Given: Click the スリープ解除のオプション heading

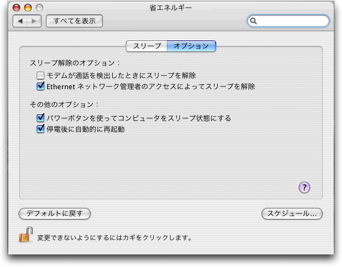Looking at the screenshot, I should (74, 63).
